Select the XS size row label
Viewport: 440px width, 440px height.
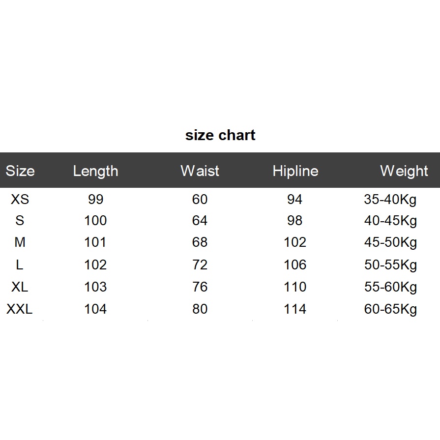click(x=20, y=199)
